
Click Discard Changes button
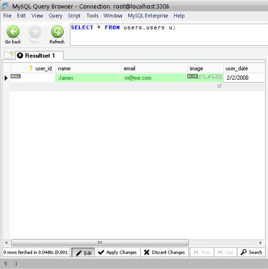(x=164, y=252)
